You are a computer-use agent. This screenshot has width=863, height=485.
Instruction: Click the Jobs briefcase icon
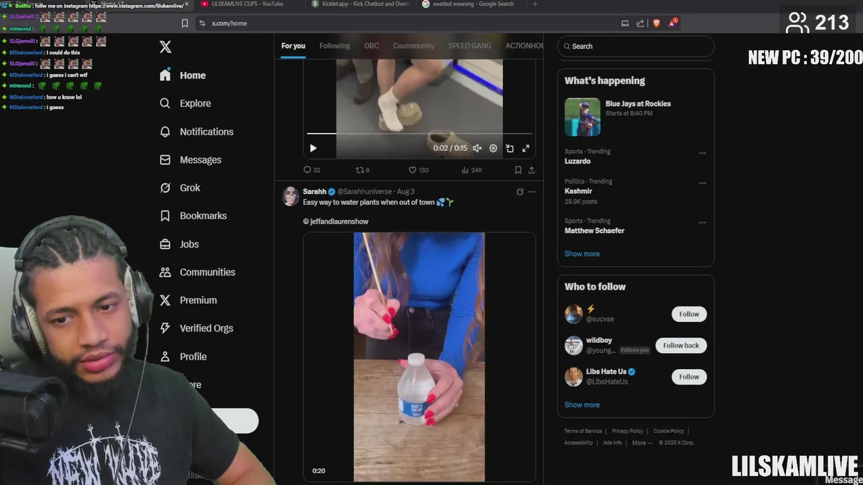pyautogui.click(x=165, y=244)
